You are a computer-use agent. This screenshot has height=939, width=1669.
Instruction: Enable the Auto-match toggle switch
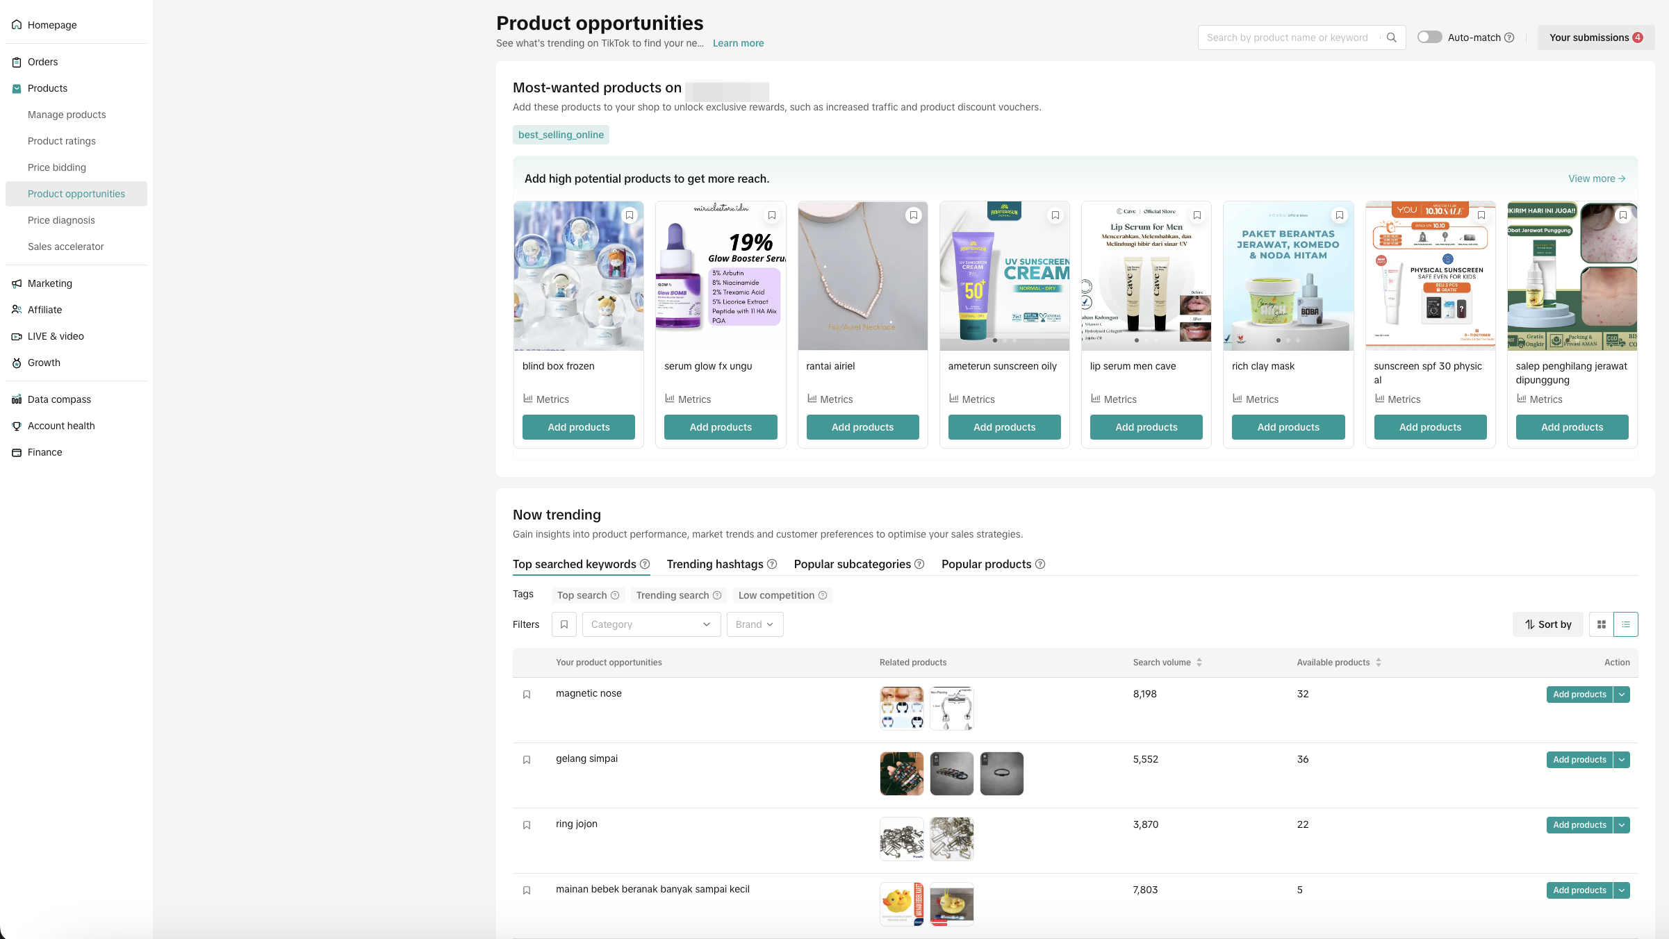[x=1429, y=38]
